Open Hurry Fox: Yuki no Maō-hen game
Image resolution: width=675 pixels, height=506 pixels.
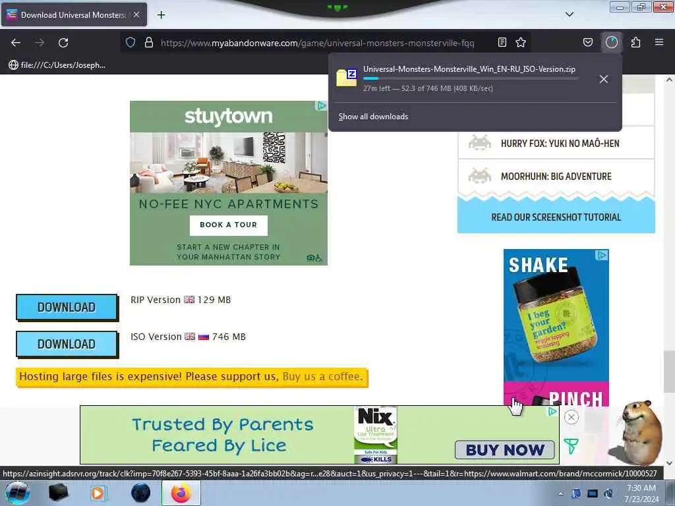(560, 143)
